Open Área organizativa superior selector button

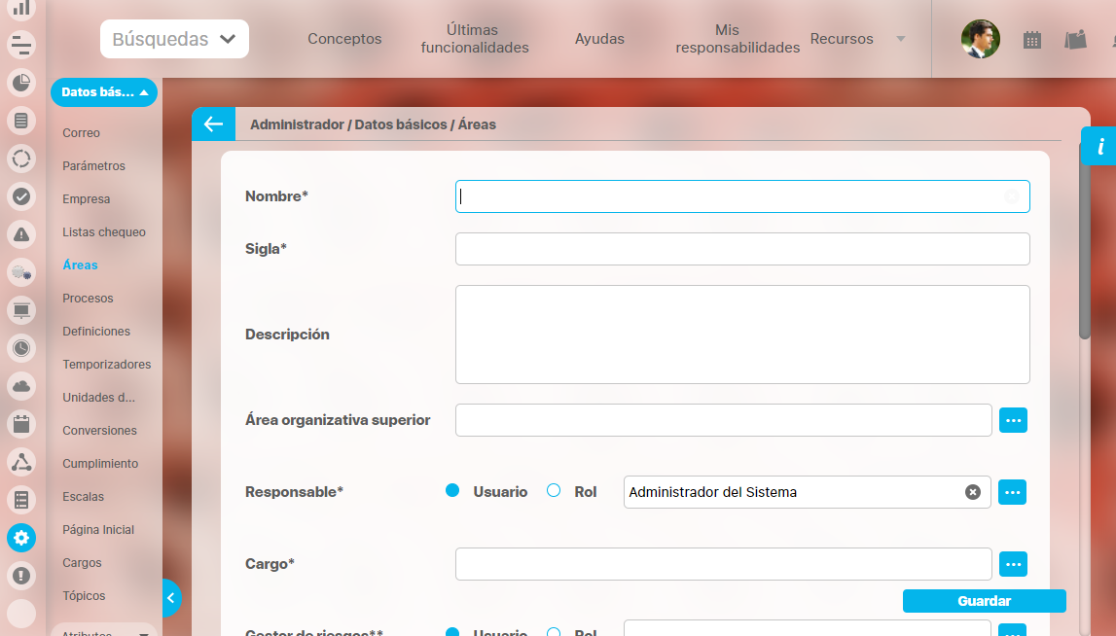tap(1013, 420)
